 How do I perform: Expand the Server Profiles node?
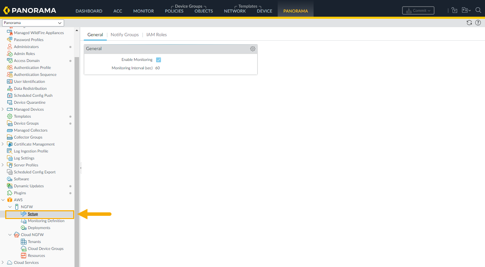pyautogui.click(x=3, y=165)
